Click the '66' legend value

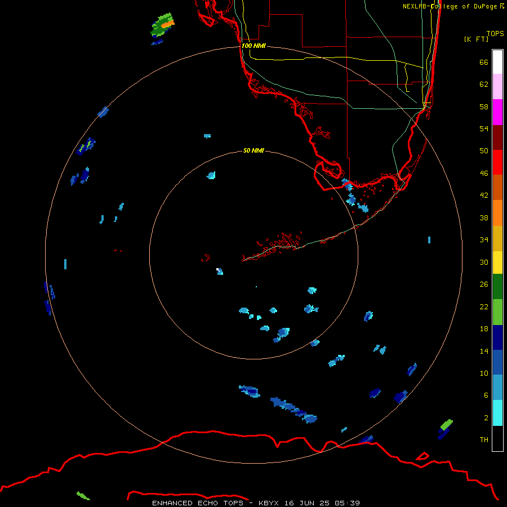484,62
